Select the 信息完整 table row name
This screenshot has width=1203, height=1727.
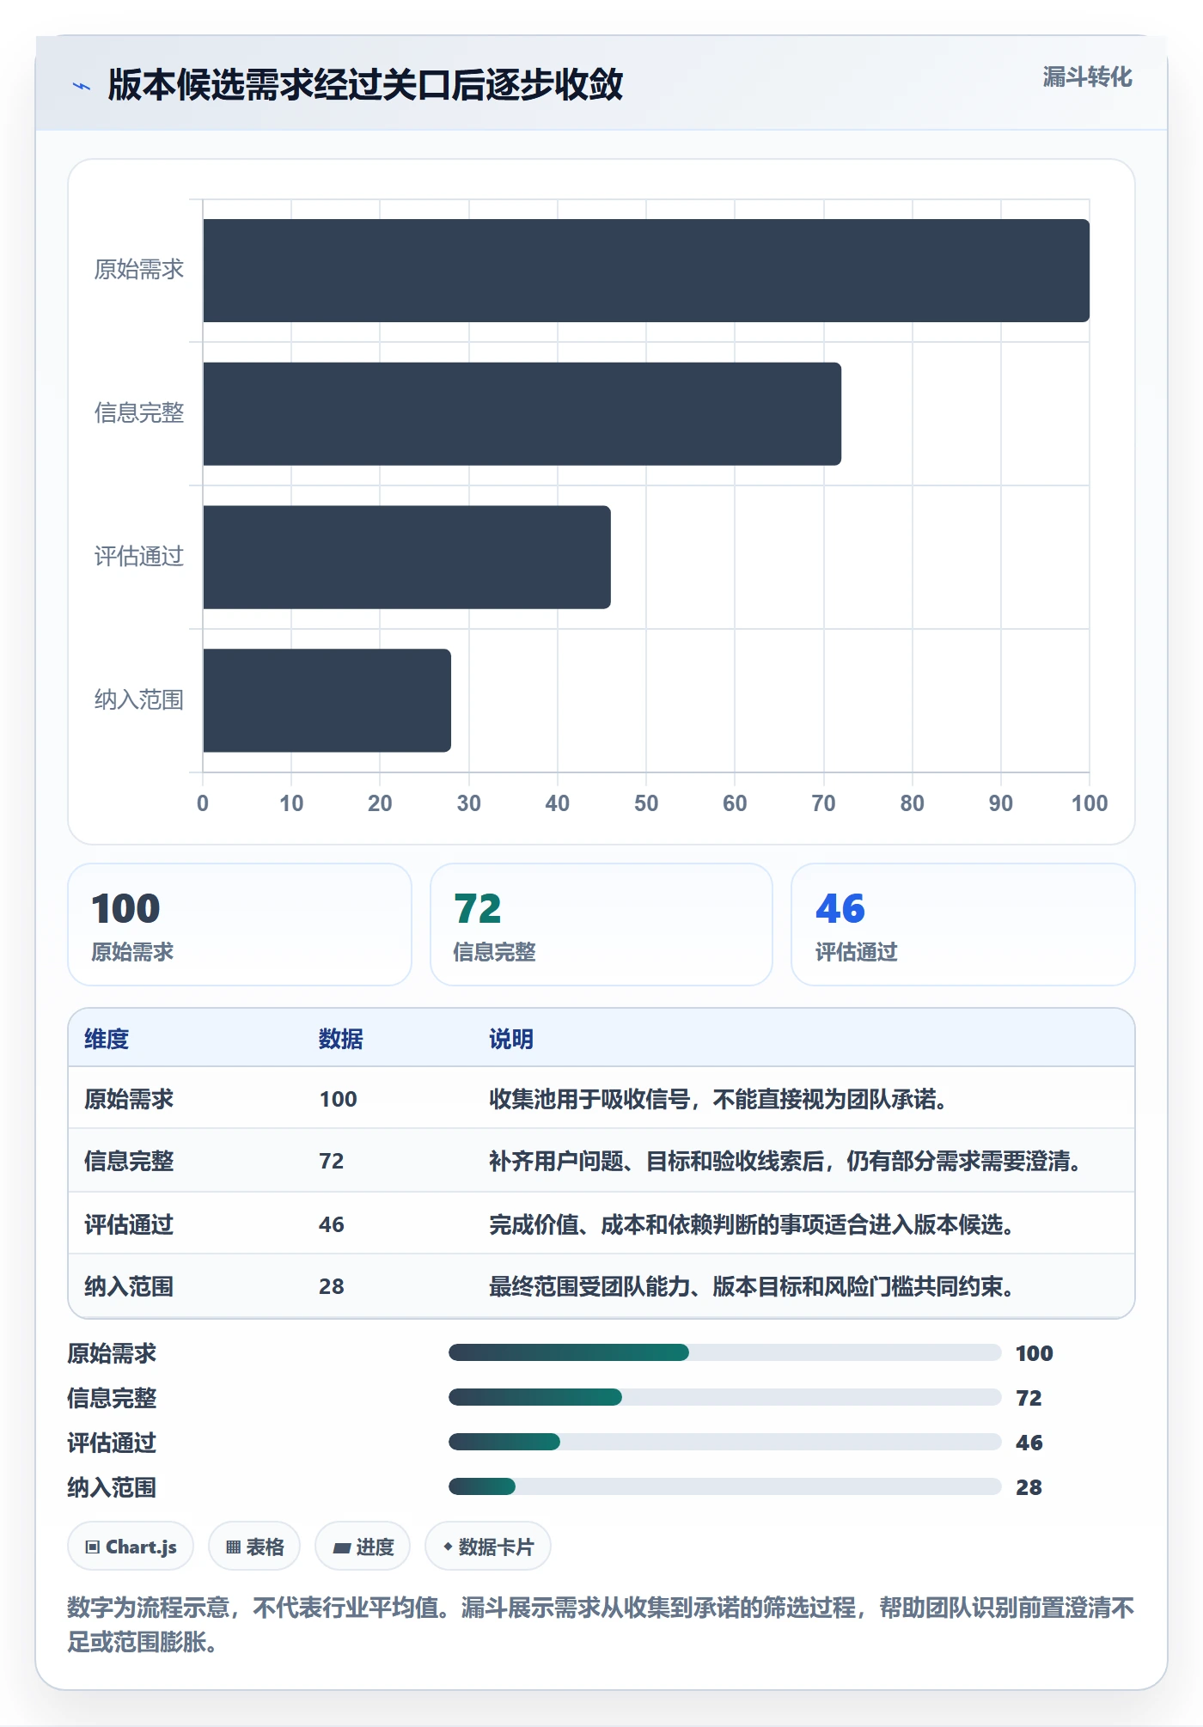129,1161
